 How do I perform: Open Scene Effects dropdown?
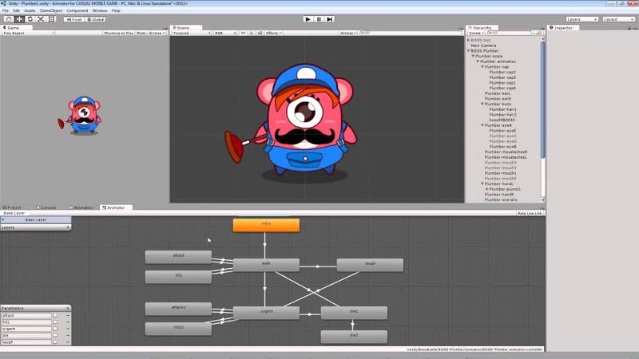[273, 33]
